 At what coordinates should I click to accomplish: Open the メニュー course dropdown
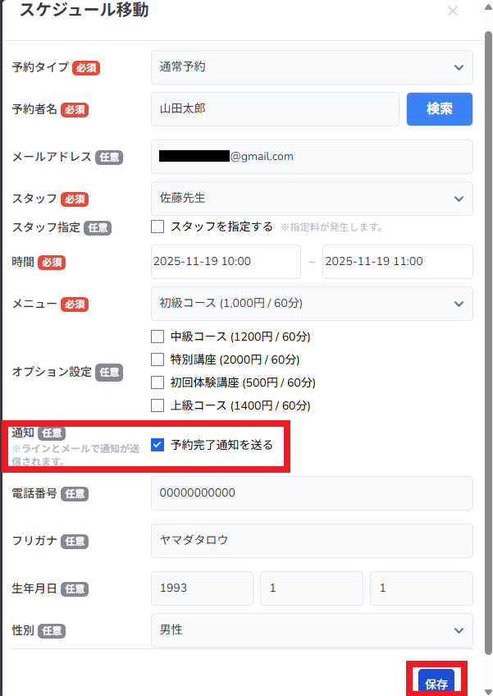312,304
